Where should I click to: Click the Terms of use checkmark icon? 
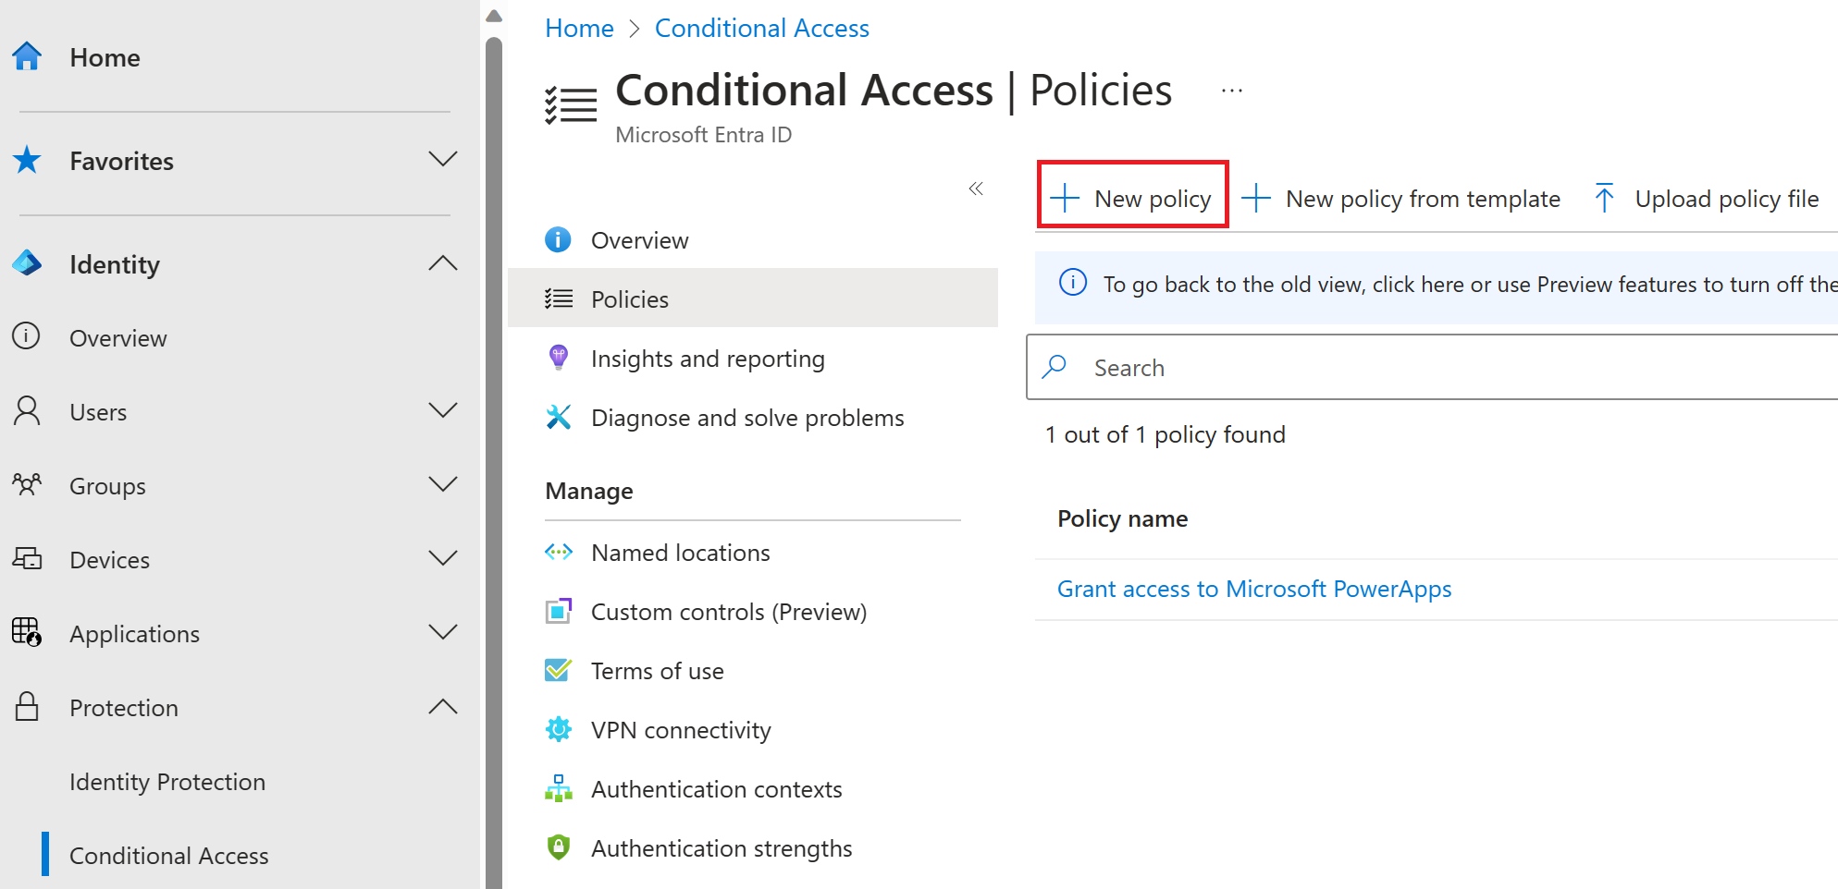pyautogui.click(x=559, y=670)
